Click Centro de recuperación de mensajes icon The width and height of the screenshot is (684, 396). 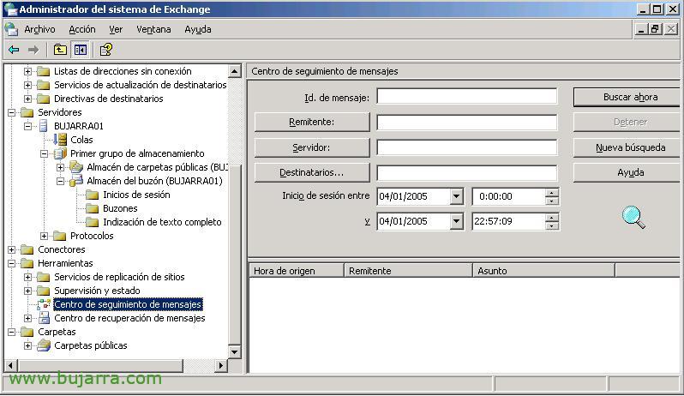click(x=44, y=318)
